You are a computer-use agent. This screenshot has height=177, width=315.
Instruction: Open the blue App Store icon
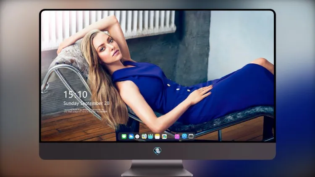(x=184, y=136)
